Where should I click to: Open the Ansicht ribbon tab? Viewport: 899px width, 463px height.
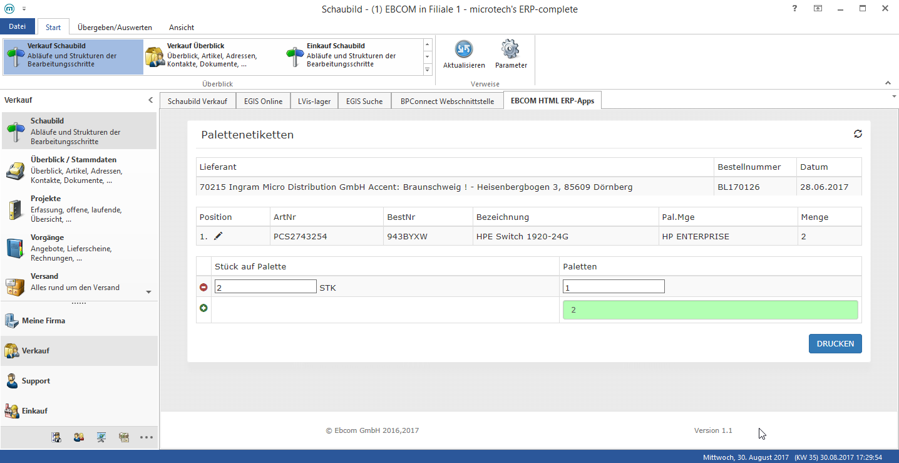(182, 28)
